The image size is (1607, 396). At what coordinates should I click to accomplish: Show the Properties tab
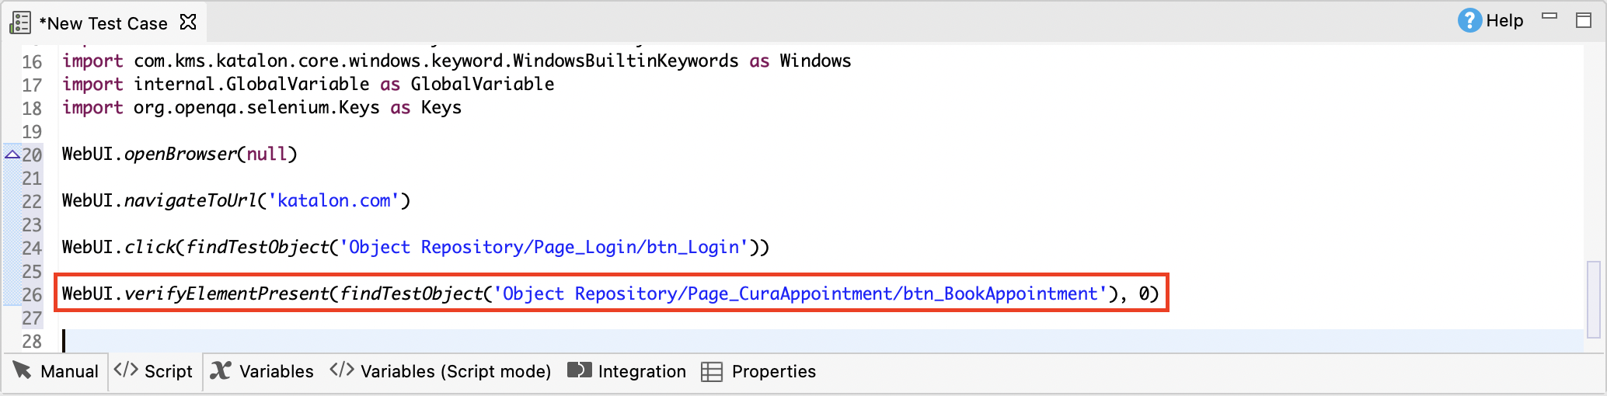coord(758,372)
